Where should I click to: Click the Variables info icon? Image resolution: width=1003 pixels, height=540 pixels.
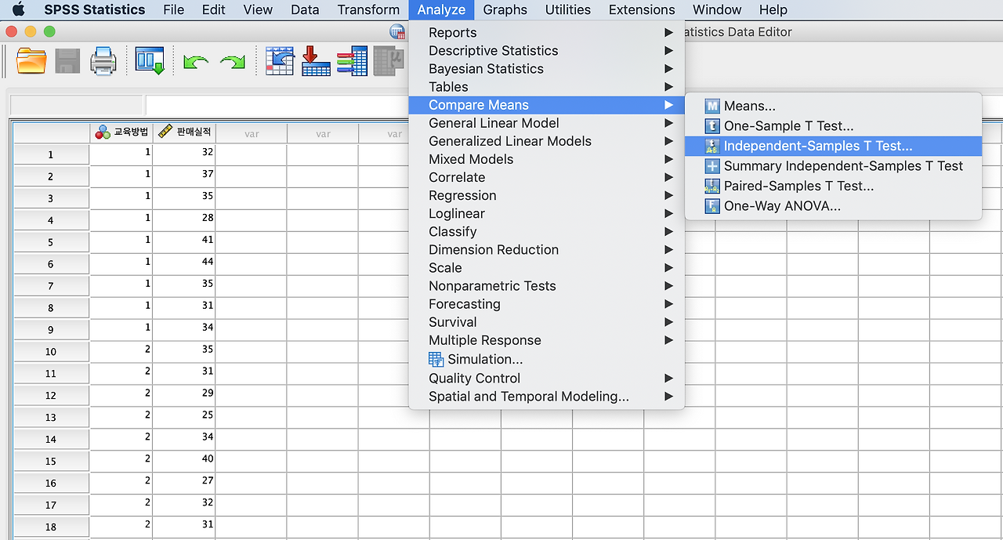352,61
